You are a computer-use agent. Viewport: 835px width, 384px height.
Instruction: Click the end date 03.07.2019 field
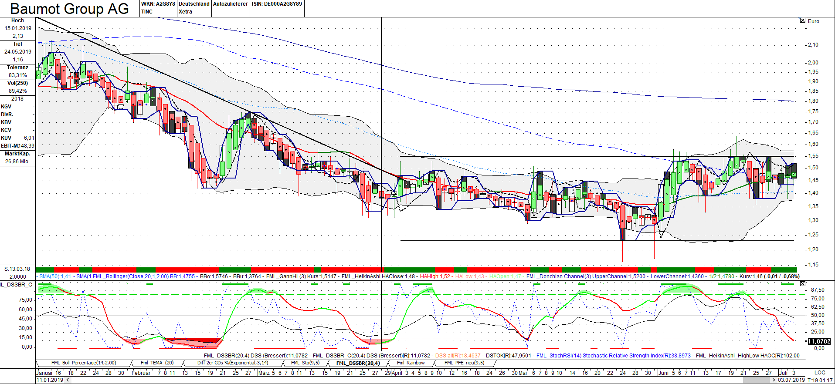coord(791,380)
